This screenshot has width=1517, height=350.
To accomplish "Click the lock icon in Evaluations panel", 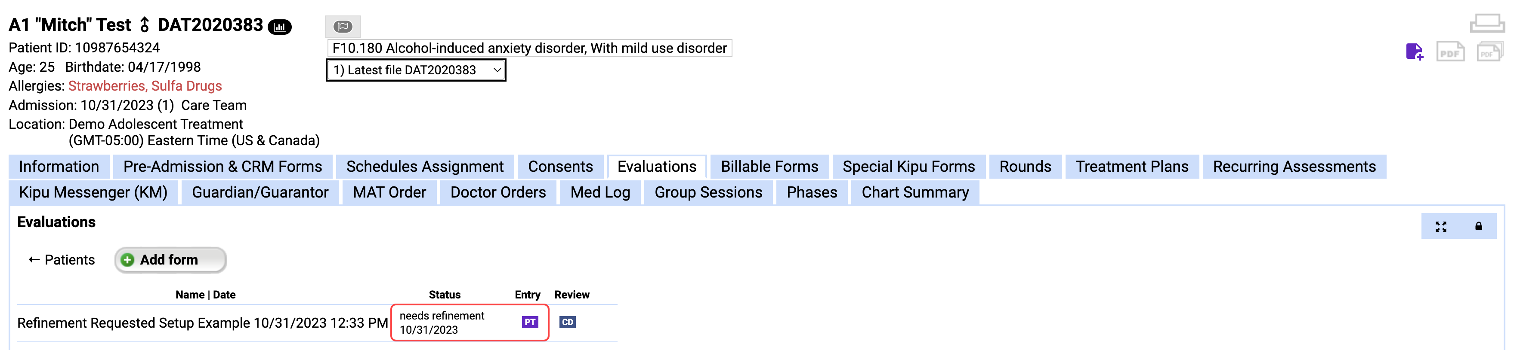I will pyautogui.click(x=1478, y=227).
